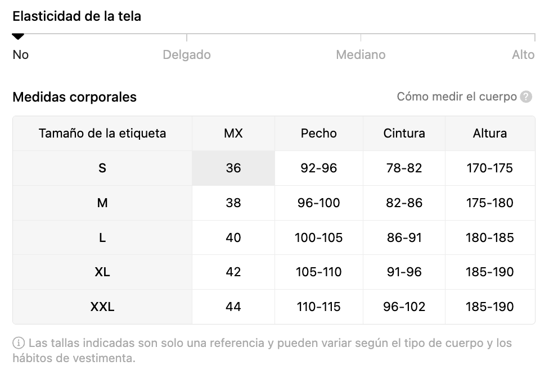The height and width of the screenshot is (384, 549).
Task: Click the Altura column header
Action: click(490, 134)
